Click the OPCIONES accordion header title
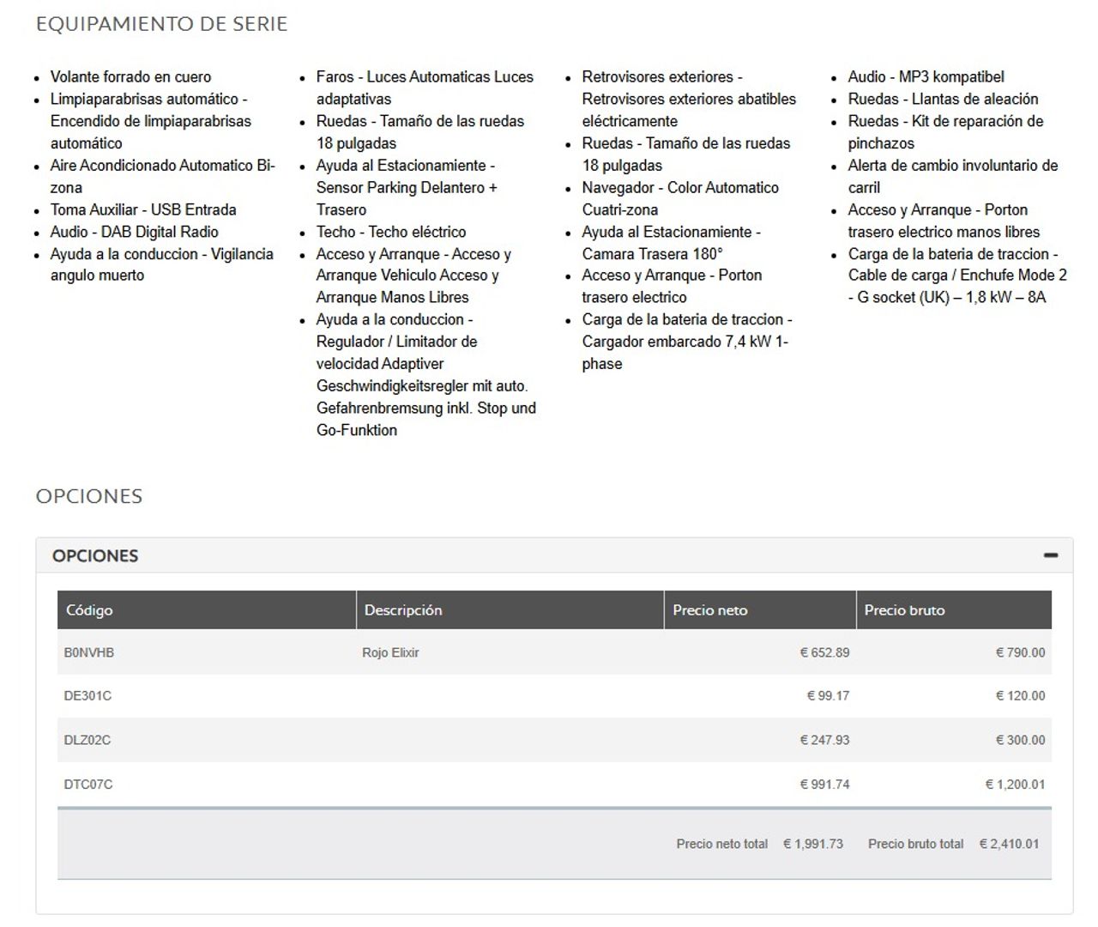The width and height of the screenshot is (1098, 927). point(95,555)
